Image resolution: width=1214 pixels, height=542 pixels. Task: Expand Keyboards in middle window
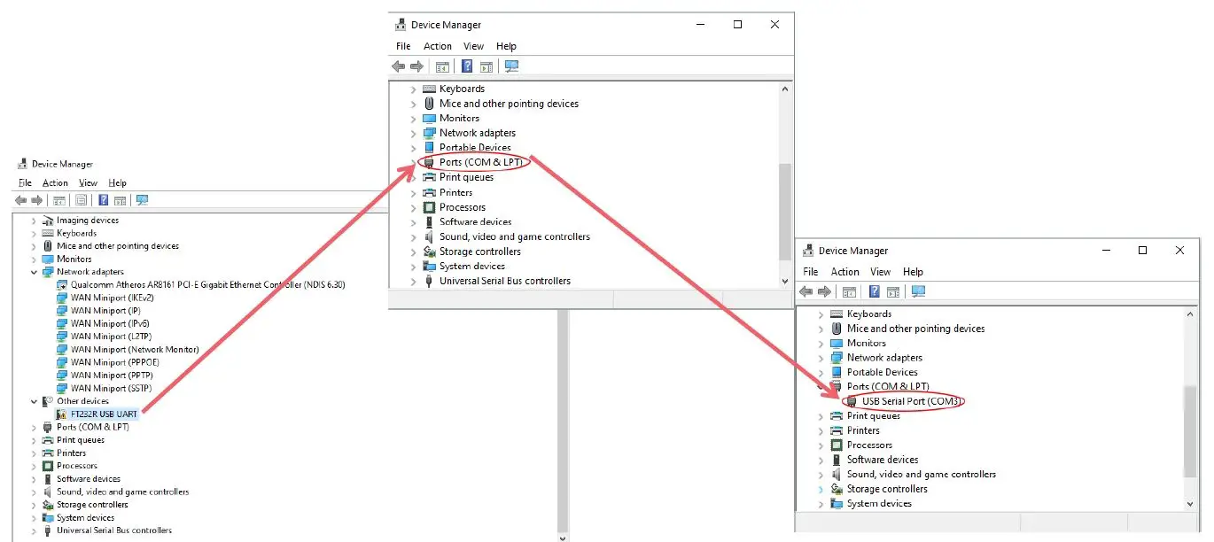point(413,89)
